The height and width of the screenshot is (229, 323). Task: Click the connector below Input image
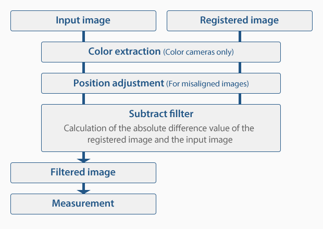(x=83, y=36)
